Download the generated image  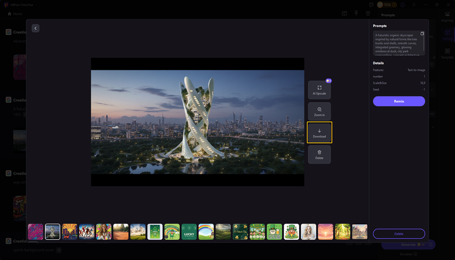(x=319, y=133)
